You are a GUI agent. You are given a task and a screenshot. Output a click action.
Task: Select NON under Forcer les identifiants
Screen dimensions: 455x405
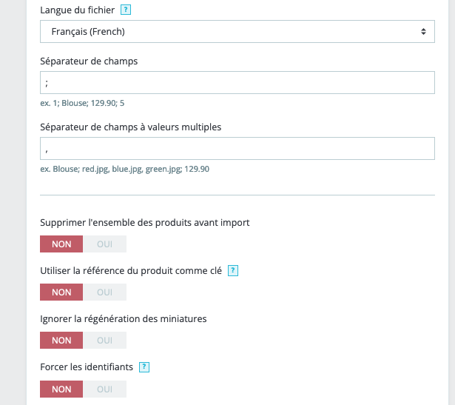(61, 389)
